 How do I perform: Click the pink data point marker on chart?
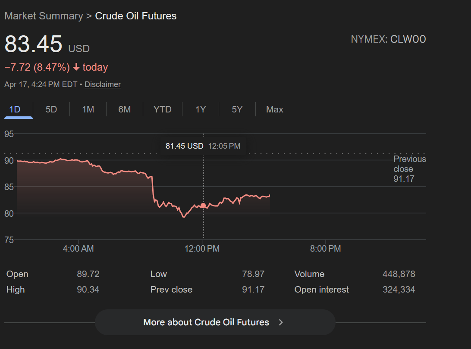click(203, 206)
